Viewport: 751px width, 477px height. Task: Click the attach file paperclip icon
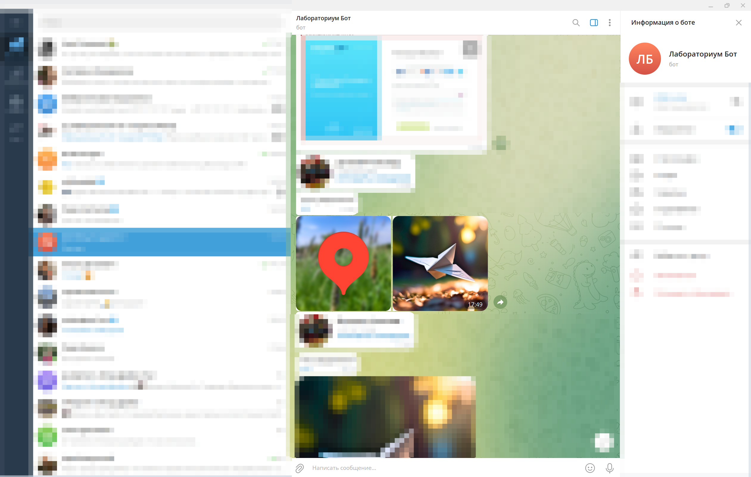click(x=300, y=468)
